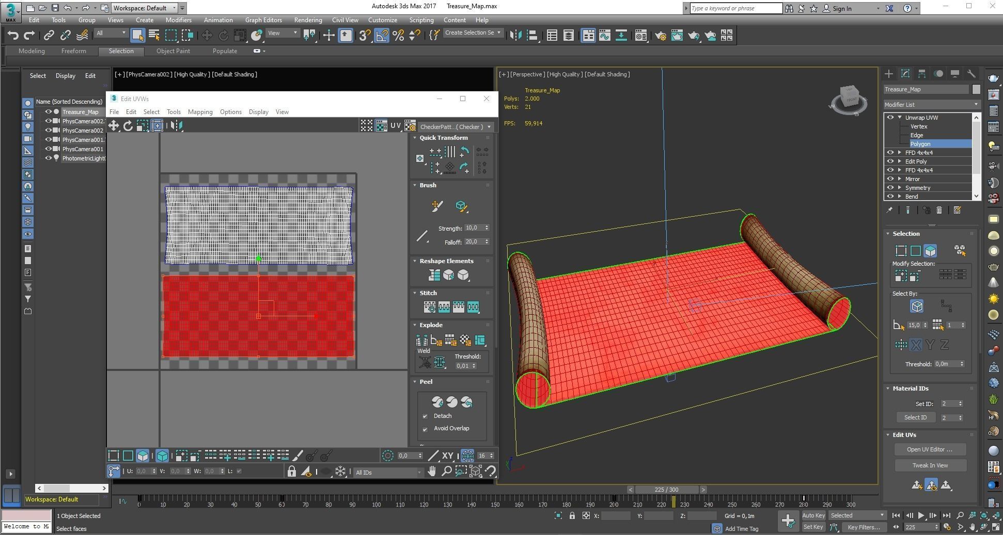Open the Workspace: Default dropdown
1003x535 pixels.
coord(145,8)
